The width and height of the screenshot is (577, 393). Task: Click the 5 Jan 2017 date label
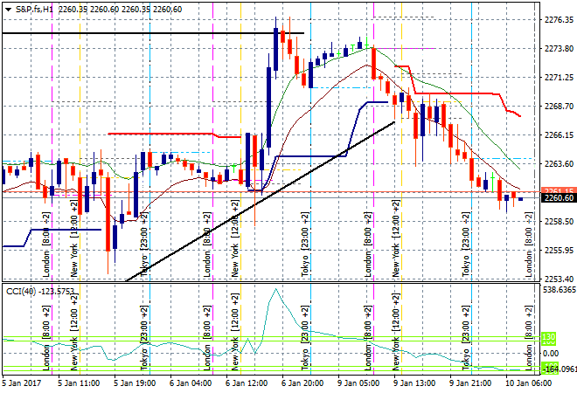(20, 383)
